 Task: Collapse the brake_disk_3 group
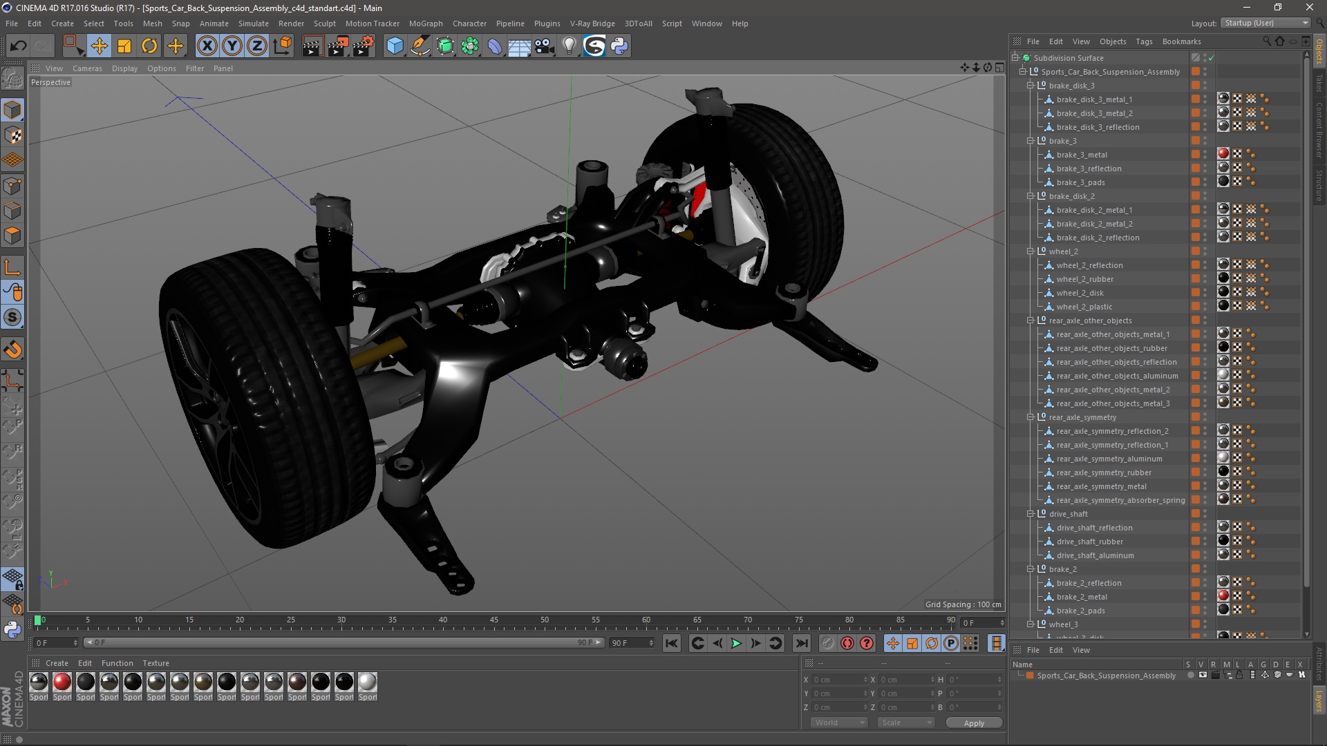coord(1030,86)
